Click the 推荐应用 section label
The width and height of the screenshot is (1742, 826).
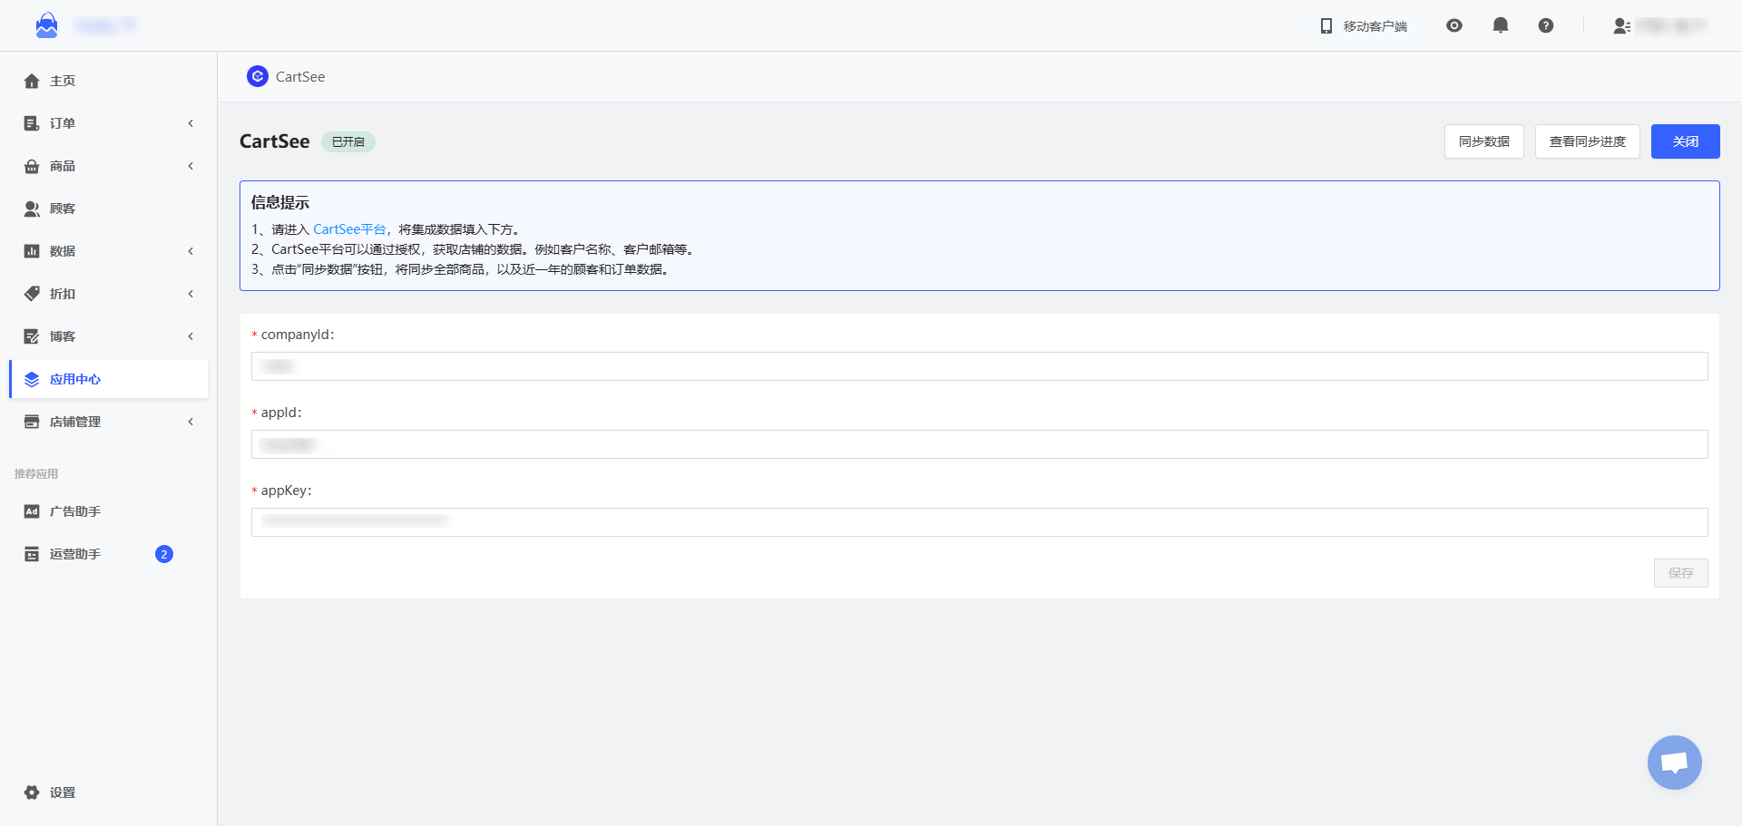coord(36,474)
